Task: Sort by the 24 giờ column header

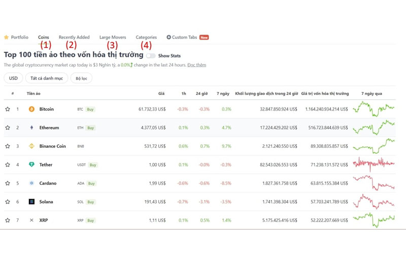Action: [201, 93]
